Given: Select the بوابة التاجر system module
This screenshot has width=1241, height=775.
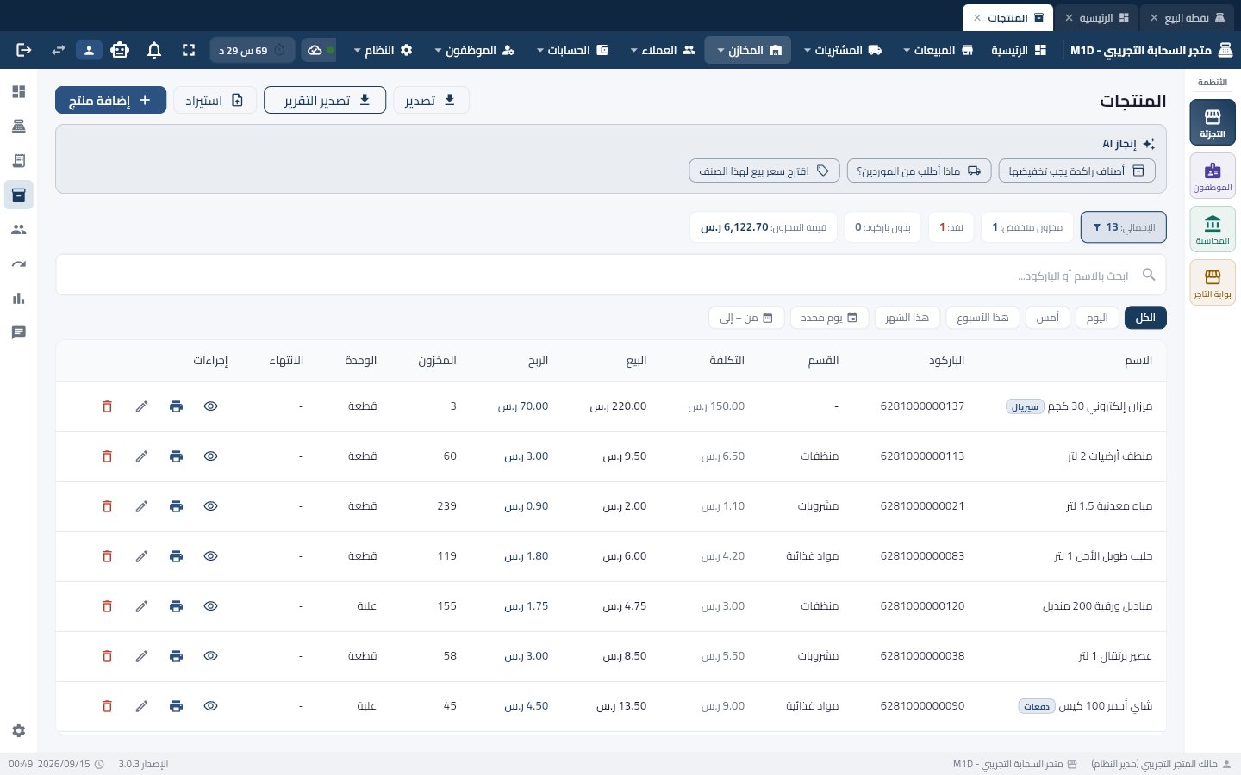Looking at the screenshot, I should pos(1213,282).
